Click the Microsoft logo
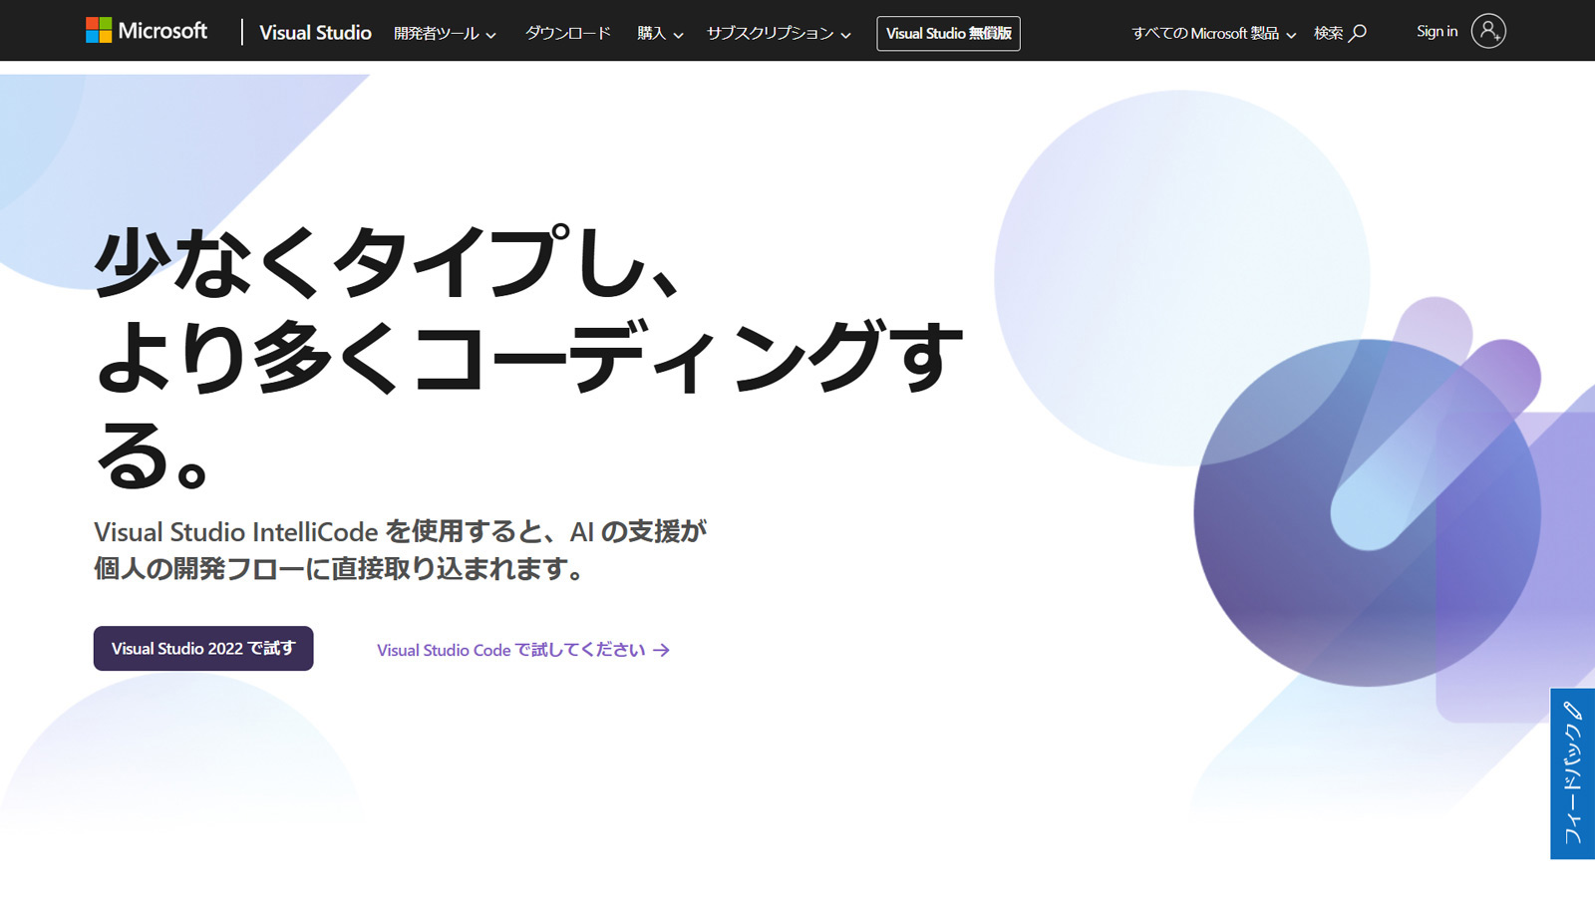 (147, 31)
